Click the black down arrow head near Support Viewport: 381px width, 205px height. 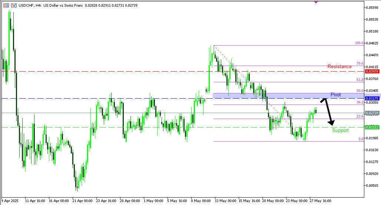click(x=332, y=123)
